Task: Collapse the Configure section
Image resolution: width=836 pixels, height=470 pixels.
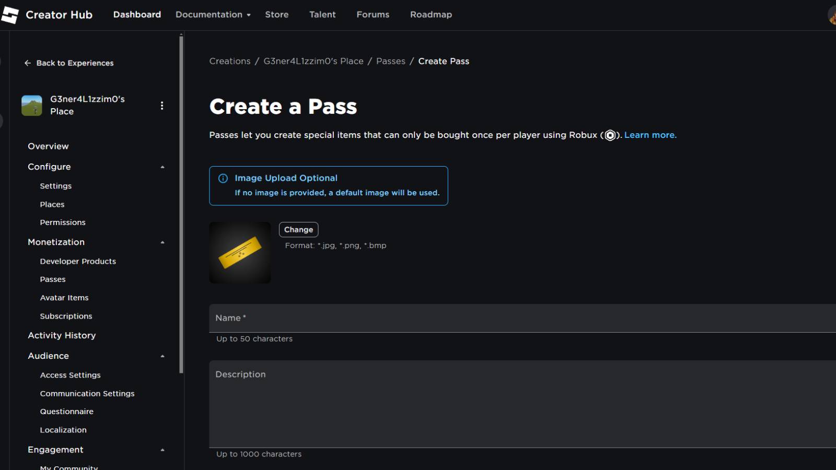Action: tap(162, 167)
